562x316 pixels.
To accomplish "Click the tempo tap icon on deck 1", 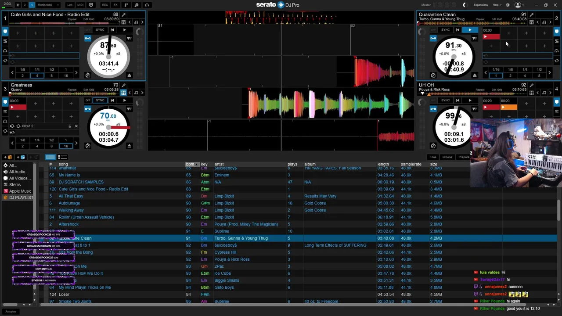I will pyautogui.click(x=87, y=75).
